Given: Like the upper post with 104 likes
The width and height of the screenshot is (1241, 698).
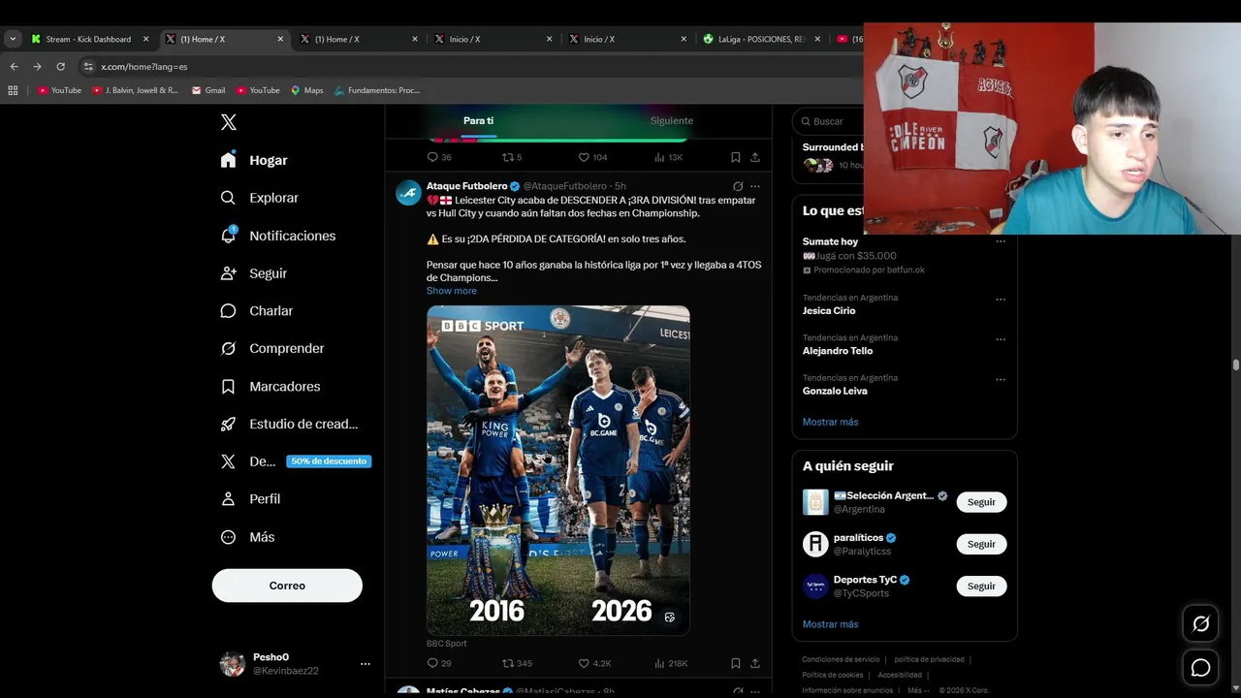Looking at the screenshot, I should click(592, 157).
